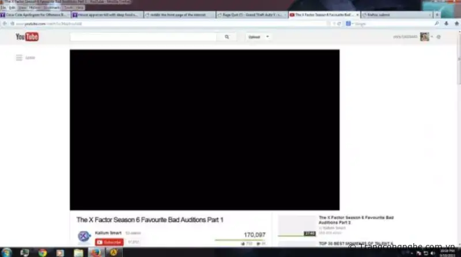
Task: Click the Kallum Smart channel avatar
Action: 84,236
